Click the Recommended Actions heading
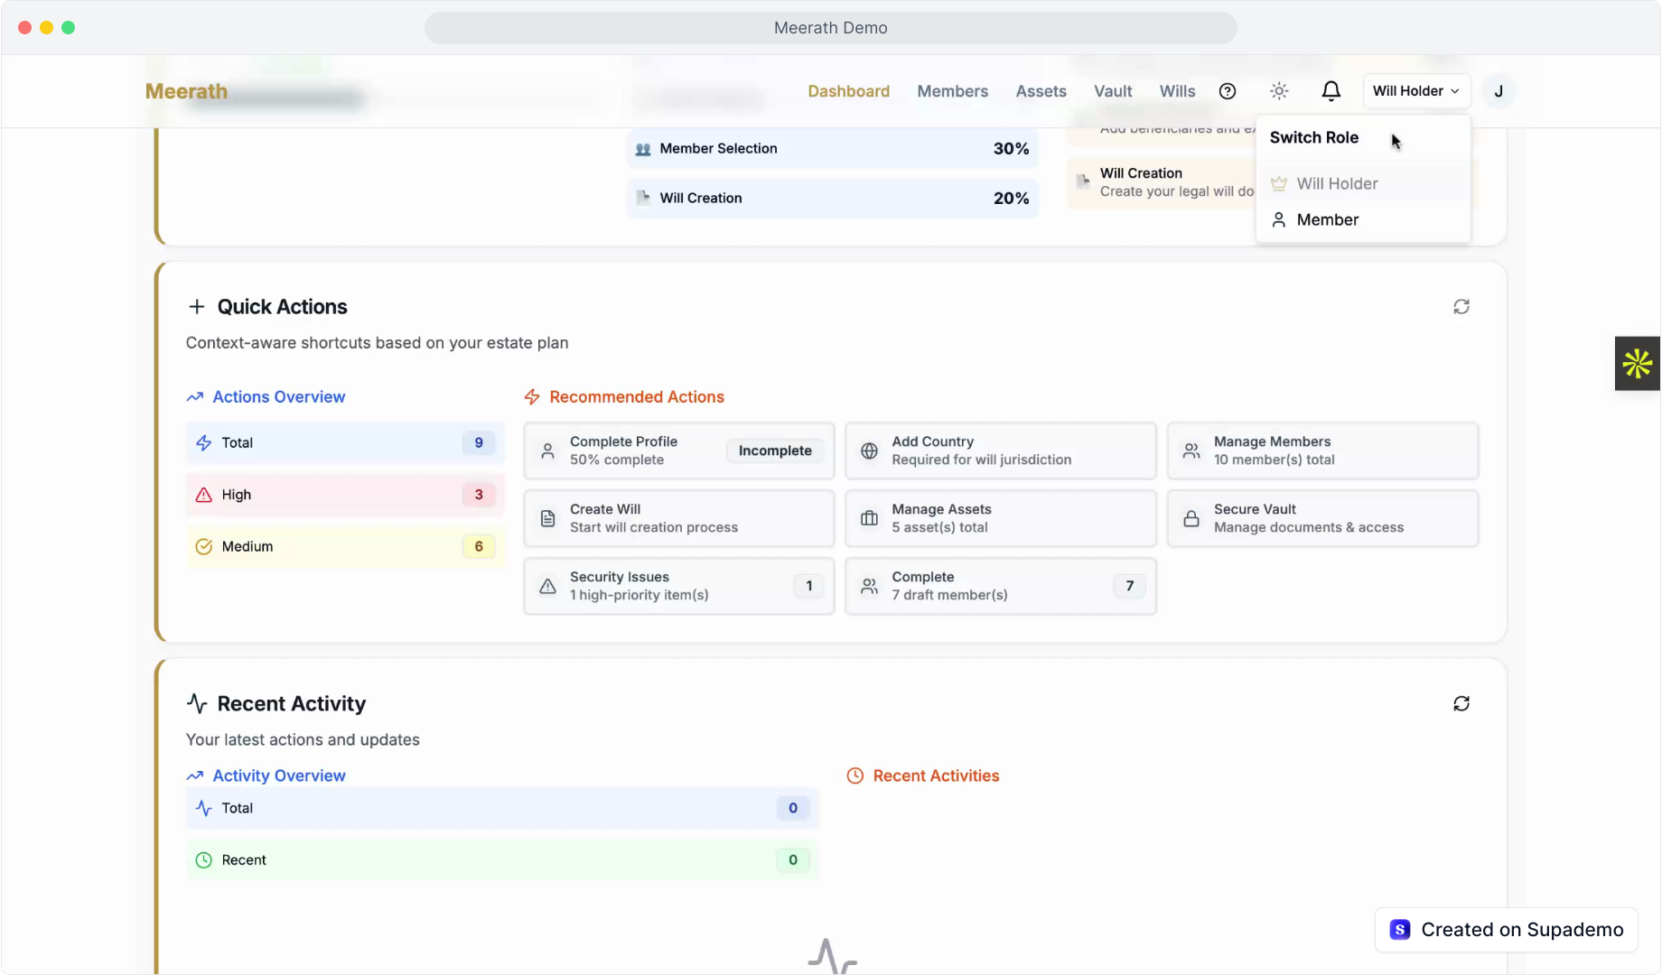Screen dimensions: 1662x975 tap(637, 397)
